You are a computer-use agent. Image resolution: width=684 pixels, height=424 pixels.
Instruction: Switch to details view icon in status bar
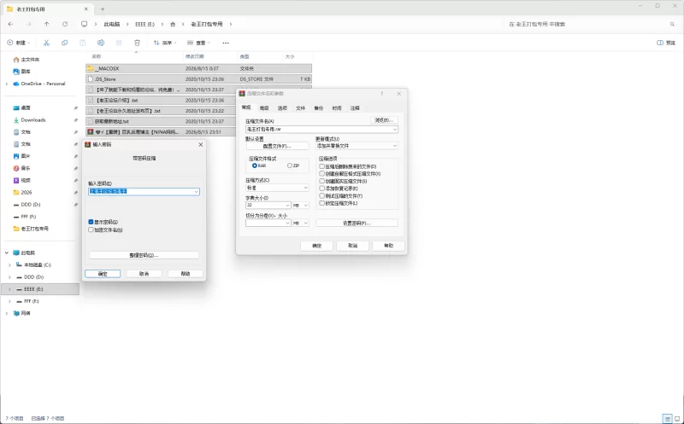pos(667,418)
